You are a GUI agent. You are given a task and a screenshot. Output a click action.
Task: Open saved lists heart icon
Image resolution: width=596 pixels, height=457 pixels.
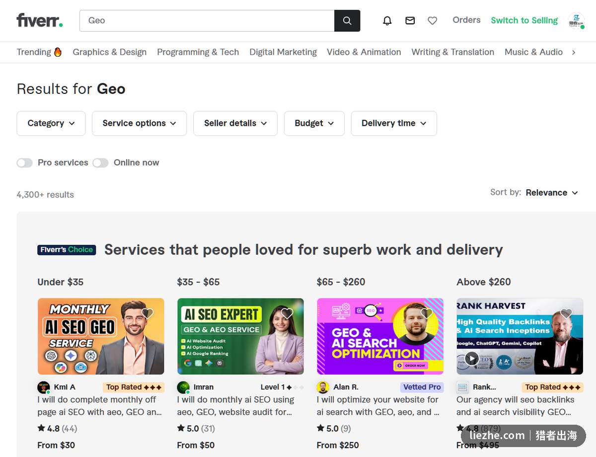pos(433,20)
